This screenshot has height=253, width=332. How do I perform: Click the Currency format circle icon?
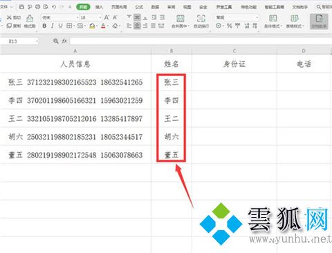219,26
